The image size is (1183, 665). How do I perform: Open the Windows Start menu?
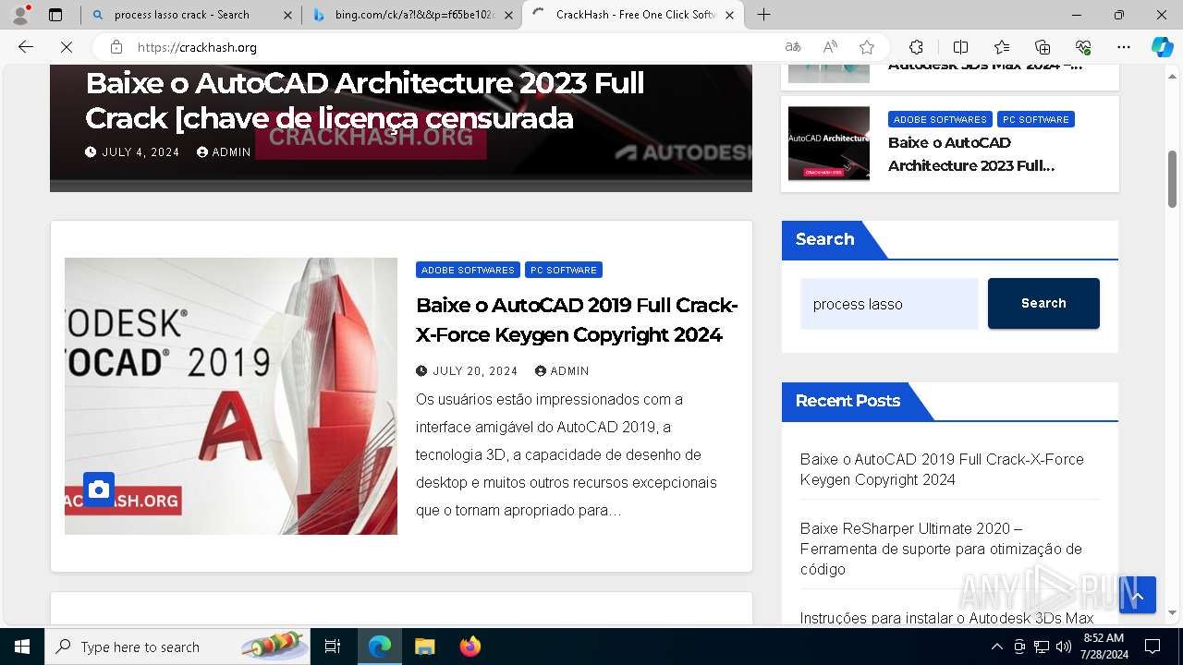click(x=22, y=647)
